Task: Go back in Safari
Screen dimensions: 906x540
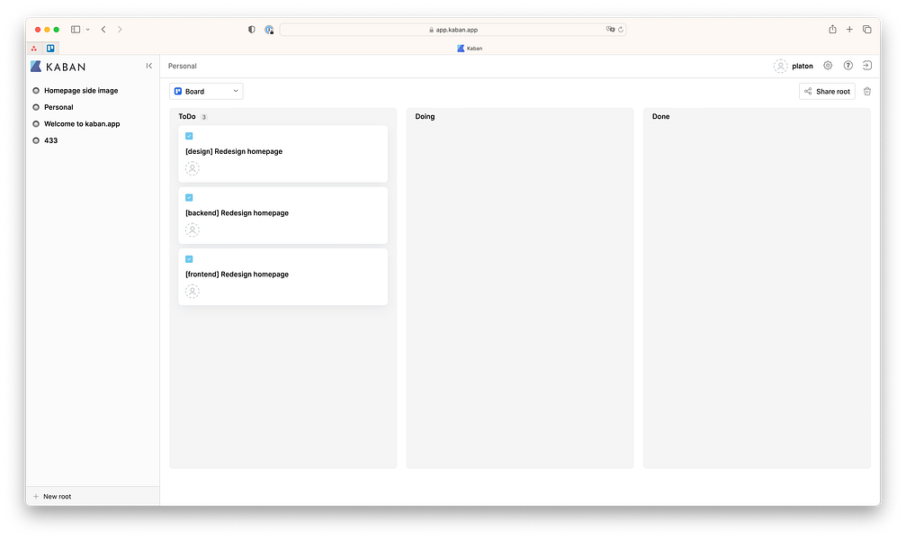Action: pos(103,30)
